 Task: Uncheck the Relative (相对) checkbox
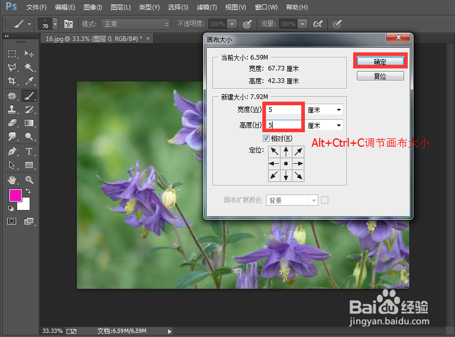pyautogui.click(x=266, y=138)
